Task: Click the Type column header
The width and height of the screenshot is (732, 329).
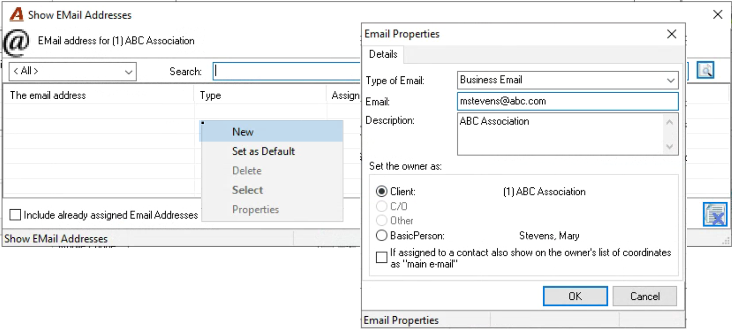Action: tap(260, 95)
